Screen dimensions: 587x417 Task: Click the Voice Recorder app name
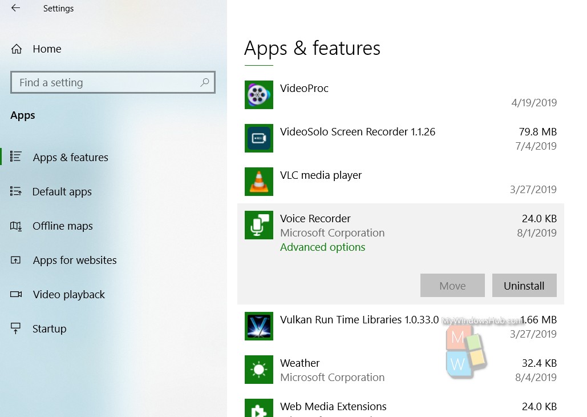[315, 219]
